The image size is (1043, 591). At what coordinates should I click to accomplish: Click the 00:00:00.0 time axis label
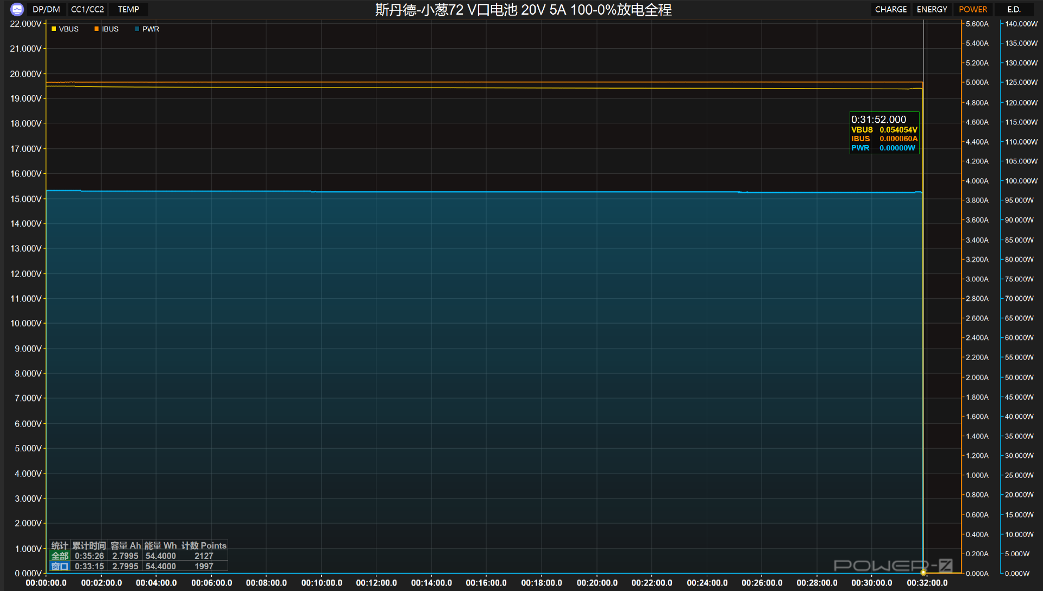pyautogui.click(x=46, y=583)
